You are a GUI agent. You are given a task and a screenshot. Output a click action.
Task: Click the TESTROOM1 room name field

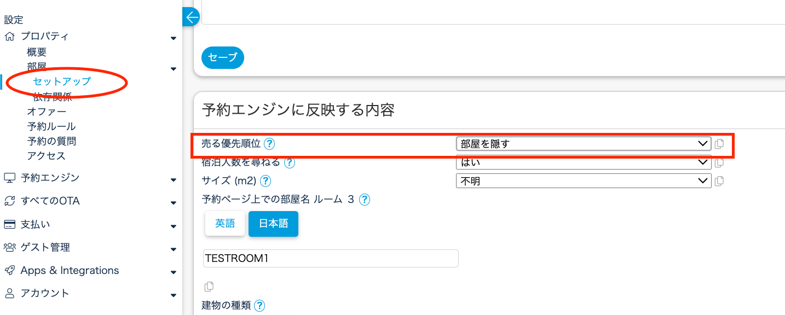(x=330, y=259)
